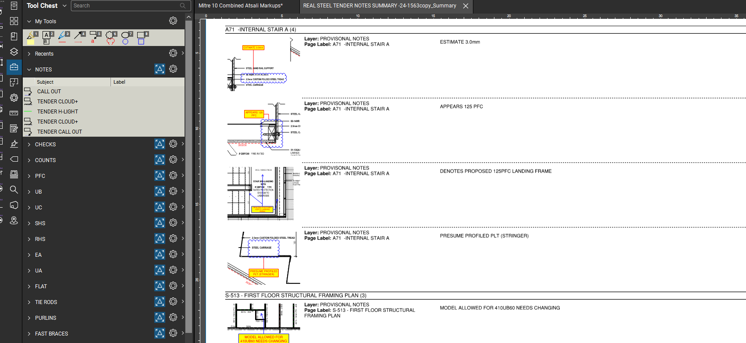Open RHS tool set gear settings
The height and width of the screenshot is (343, 746).
coord(173,238)
